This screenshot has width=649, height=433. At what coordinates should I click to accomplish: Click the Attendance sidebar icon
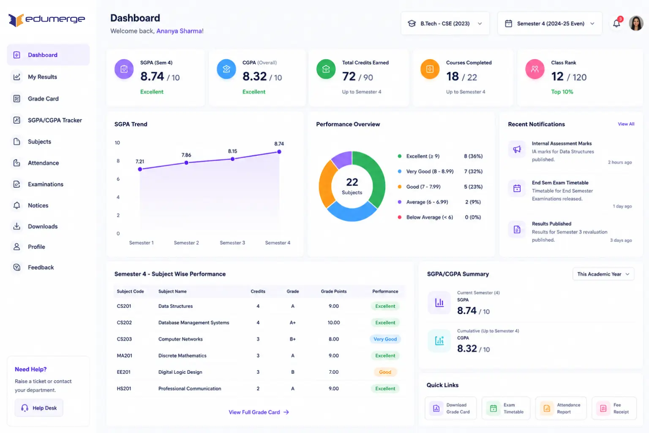(17, 163)
